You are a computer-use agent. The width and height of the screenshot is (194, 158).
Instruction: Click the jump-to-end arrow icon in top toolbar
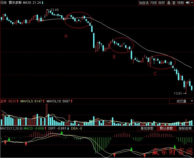(x=187, y=3)
